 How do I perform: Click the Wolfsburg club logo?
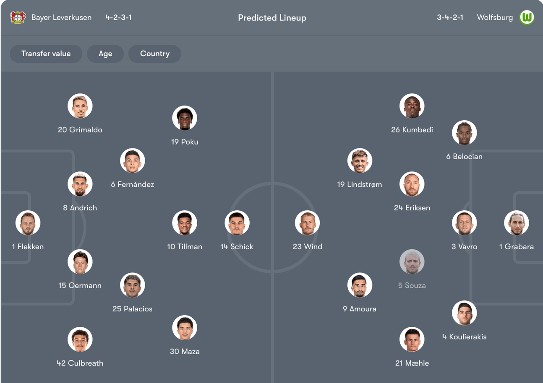click(527, 18)
